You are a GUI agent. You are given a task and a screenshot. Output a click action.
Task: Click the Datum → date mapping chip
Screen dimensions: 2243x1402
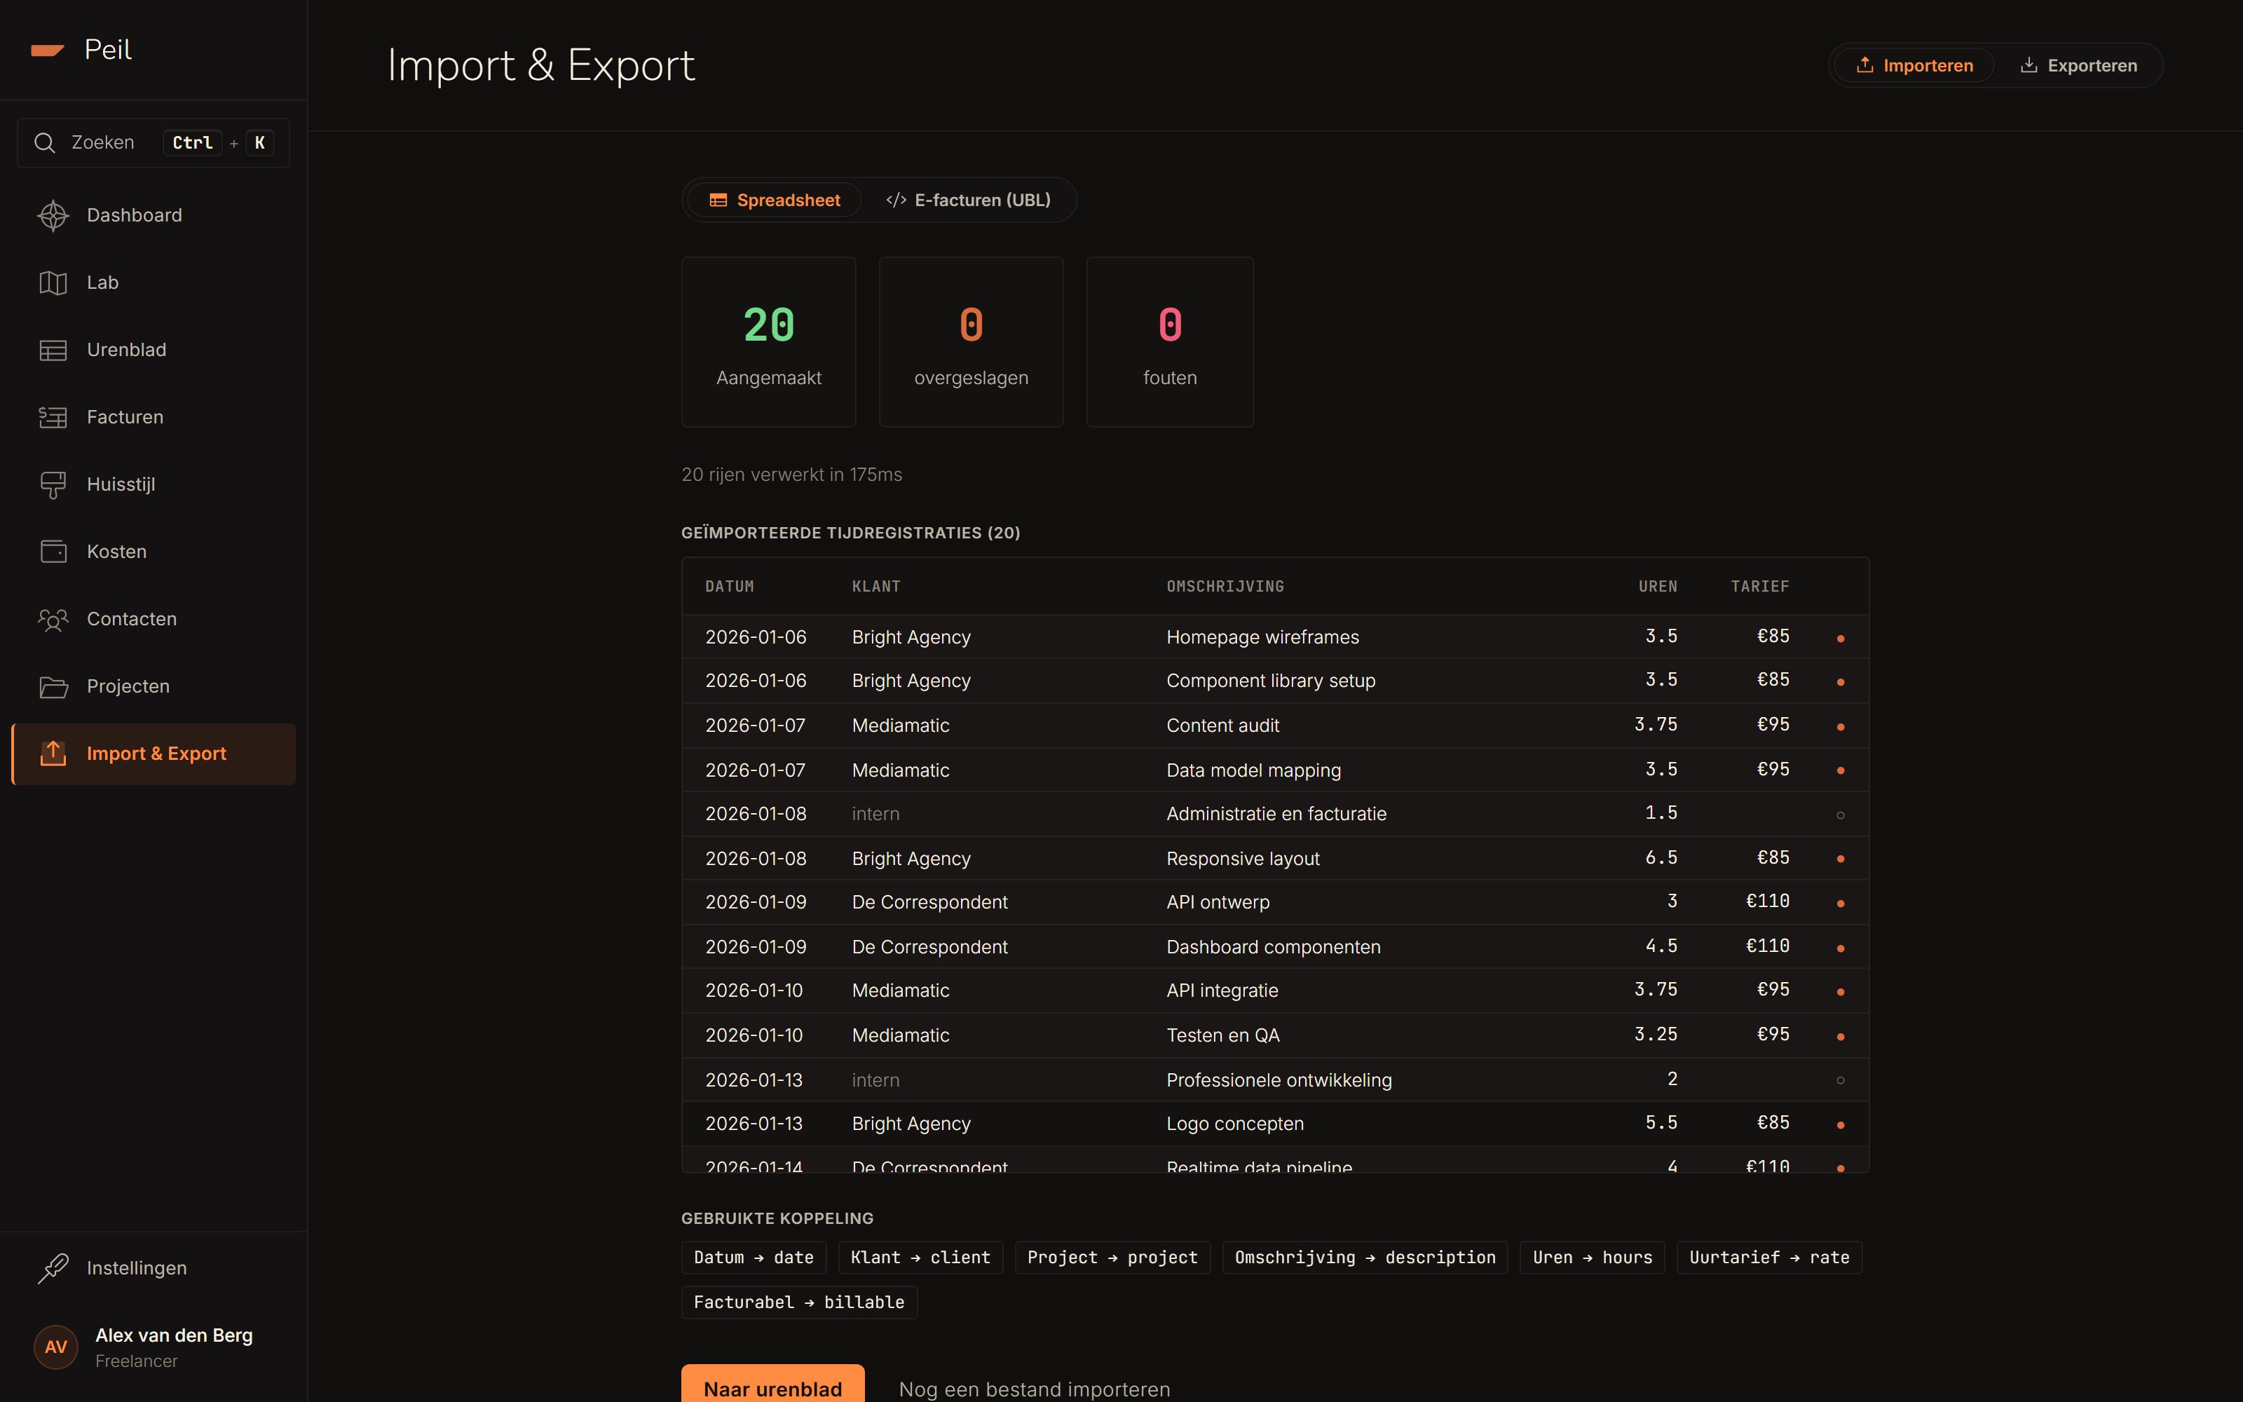(x=754, y=1258)
